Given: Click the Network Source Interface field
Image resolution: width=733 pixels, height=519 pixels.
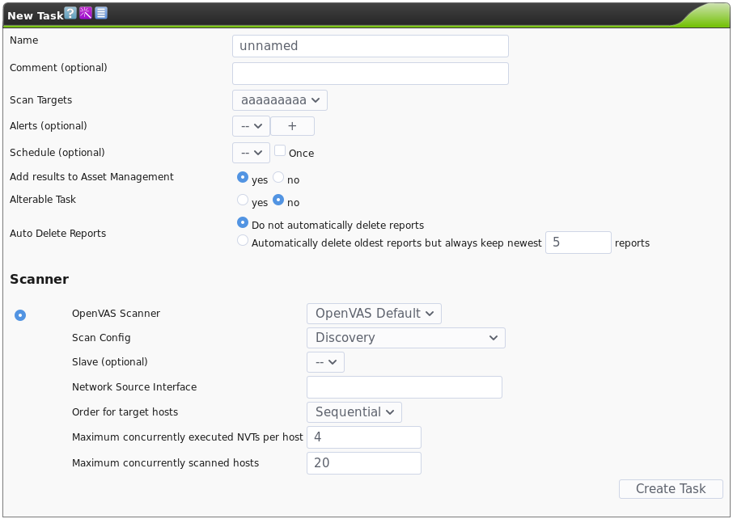Looking at the screenshot, I should (x=404, y=387).
